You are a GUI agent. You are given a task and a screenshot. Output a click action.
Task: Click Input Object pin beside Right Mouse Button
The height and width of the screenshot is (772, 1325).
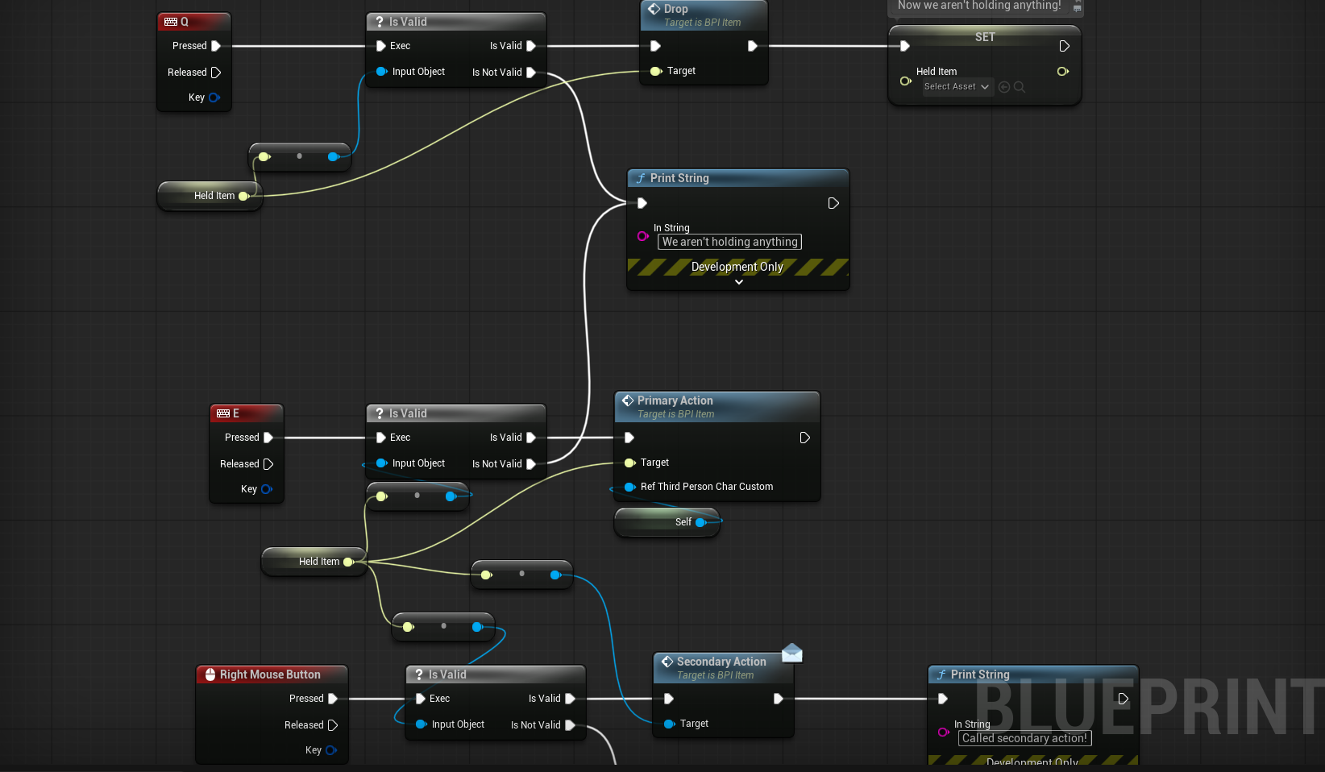click(421, 724)
